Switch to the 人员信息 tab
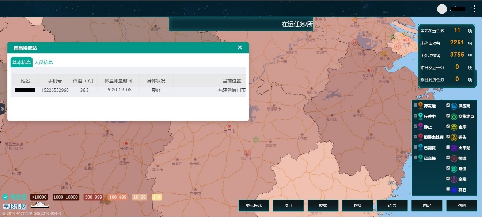482x217 pixels. [43, 62]
